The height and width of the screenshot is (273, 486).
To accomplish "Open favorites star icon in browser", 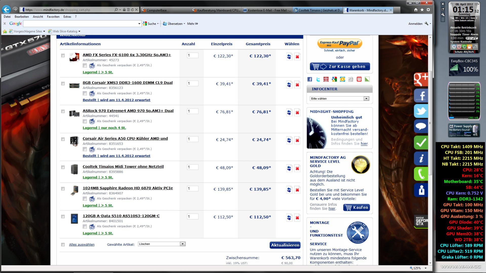I will 422,10.
